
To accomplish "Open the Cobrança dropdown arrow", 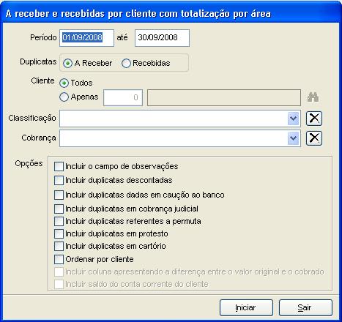I will coord(293,138).
